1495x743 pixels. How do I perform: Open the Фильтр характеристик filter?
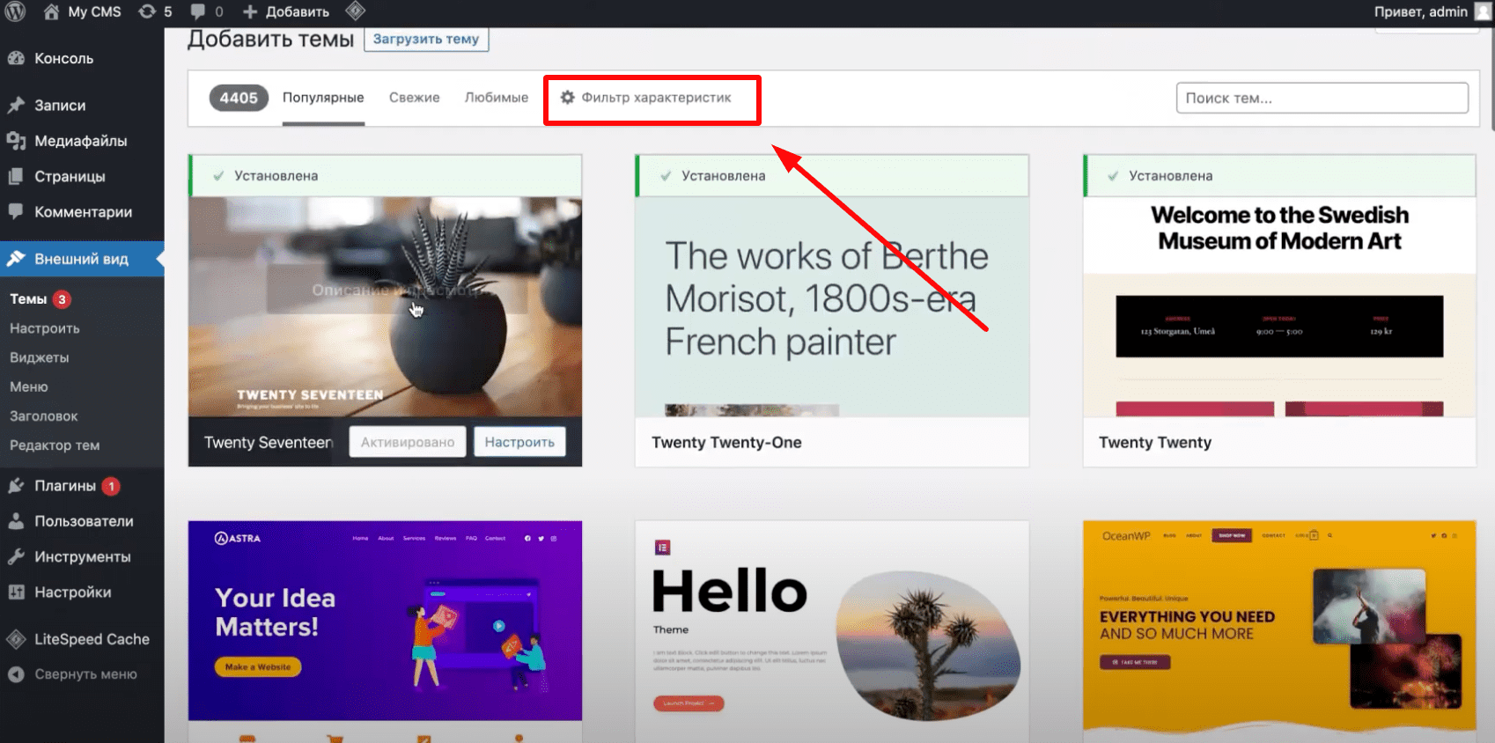[x=646, y=98]
